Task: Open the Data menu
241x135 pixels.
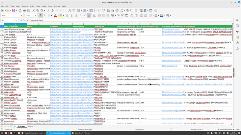Action: click(x=44, y=6)
